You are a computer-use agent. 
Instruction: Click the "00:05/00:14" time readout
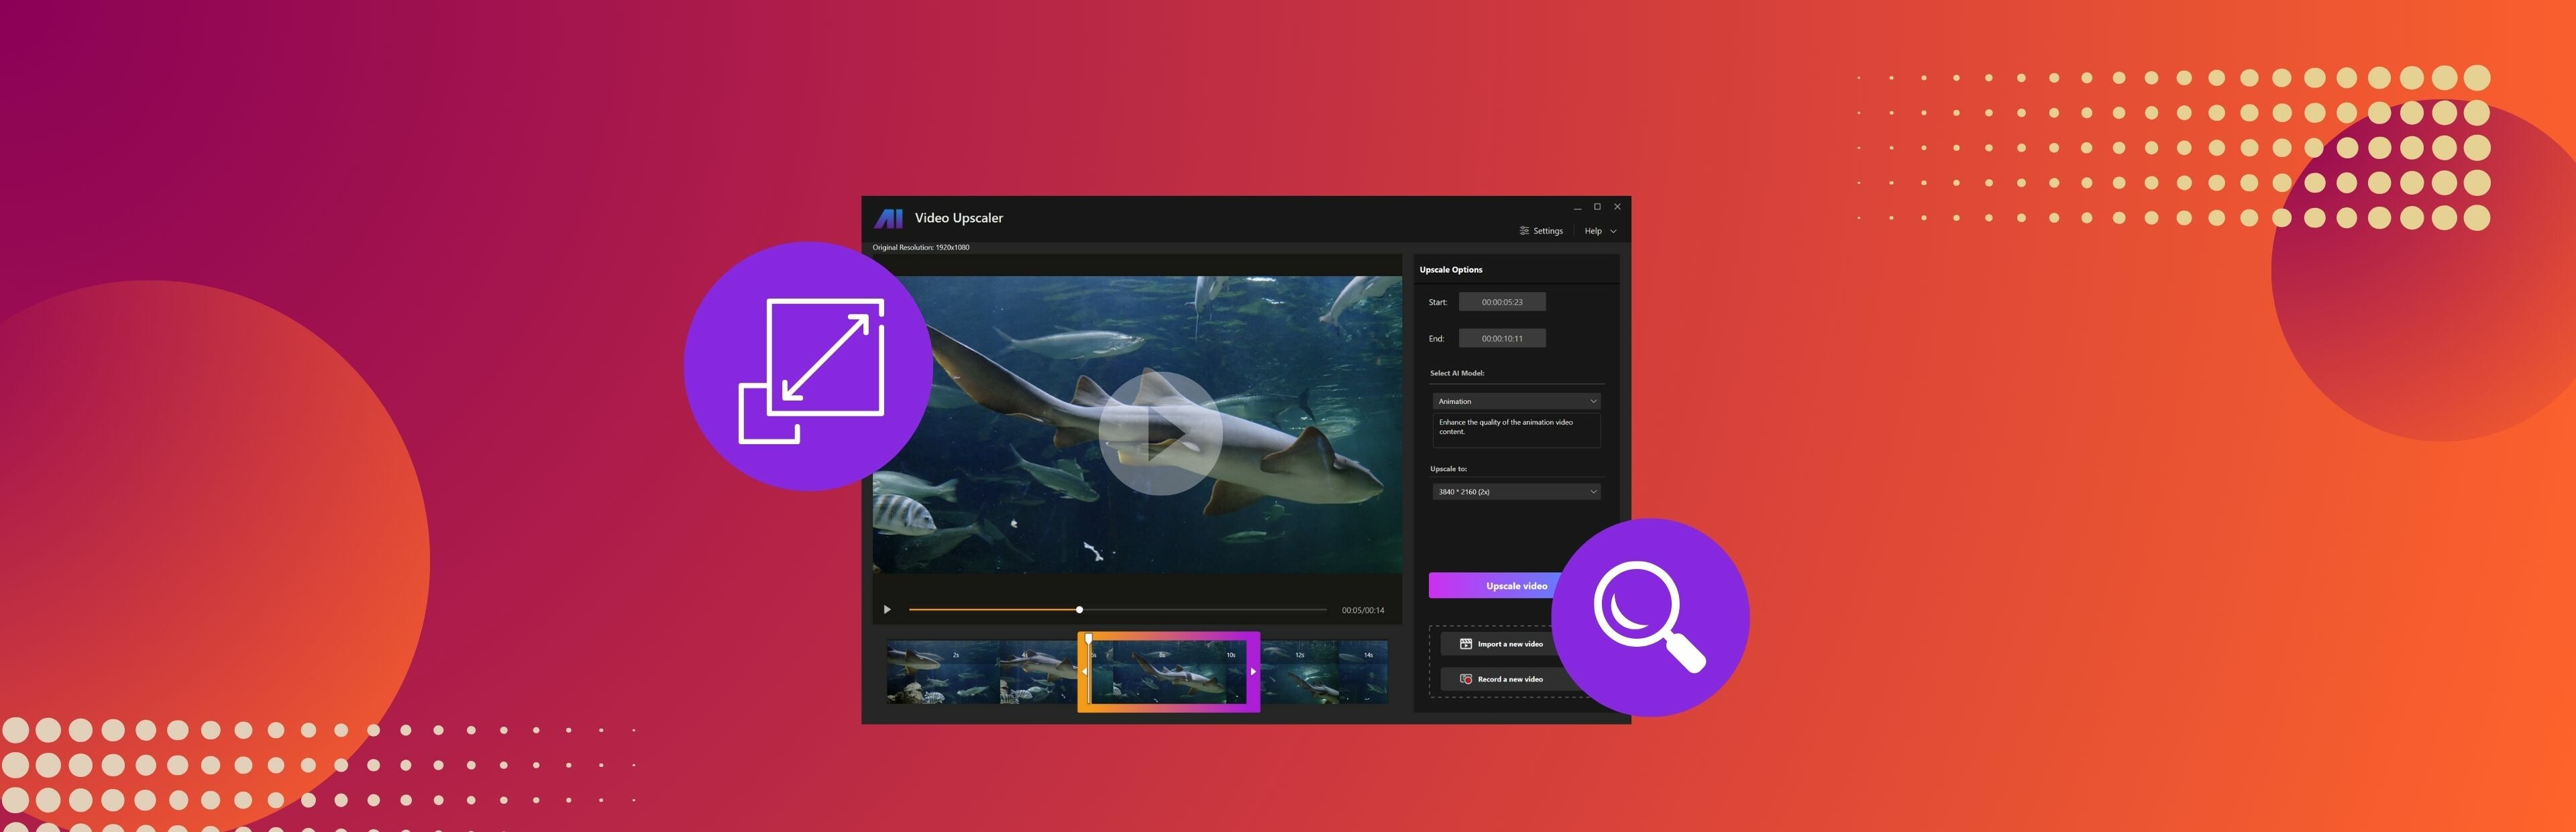click(x=1363, y=610)
